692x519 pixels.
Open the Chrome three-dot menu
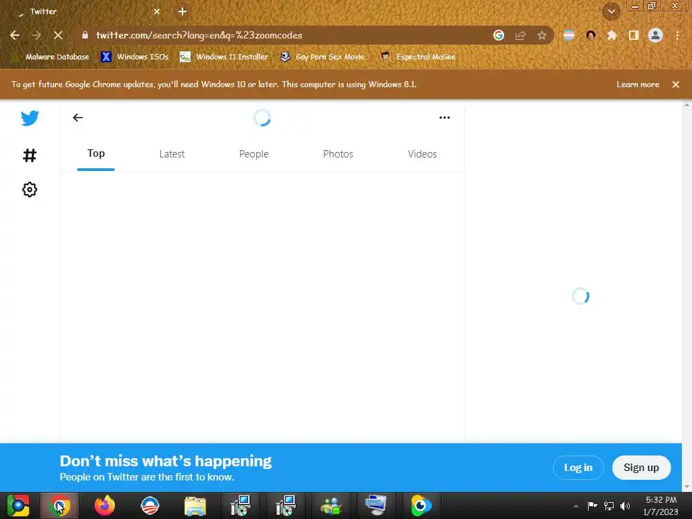(677, 35)
